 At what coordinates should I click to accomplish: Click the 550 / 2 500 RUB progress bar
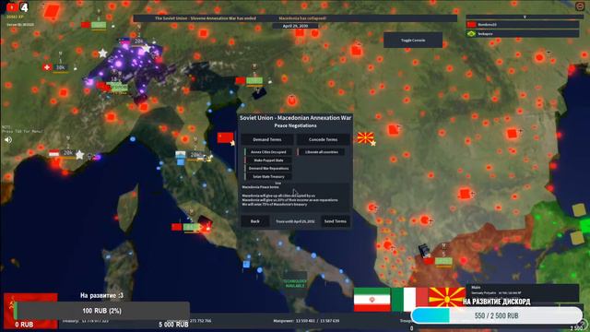[x=496, y=315]
